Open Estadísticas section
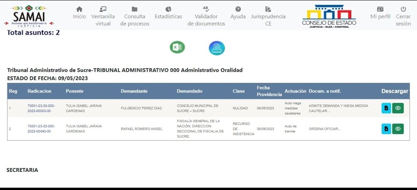The width and height of the screenshot is (417, 190). coord(169,13)
